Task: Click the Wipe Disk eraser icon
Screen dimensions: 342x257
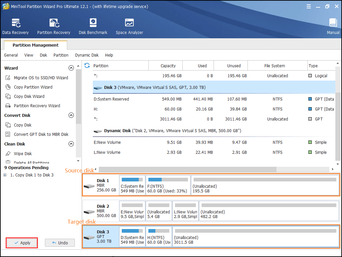Action: (8, 153)
